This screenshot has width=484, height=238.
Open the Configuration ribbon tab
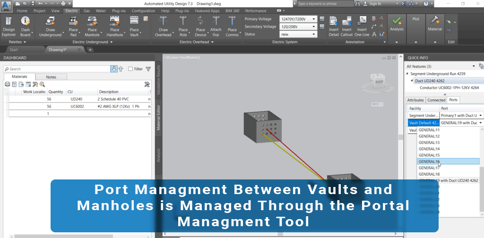(143, 11)
